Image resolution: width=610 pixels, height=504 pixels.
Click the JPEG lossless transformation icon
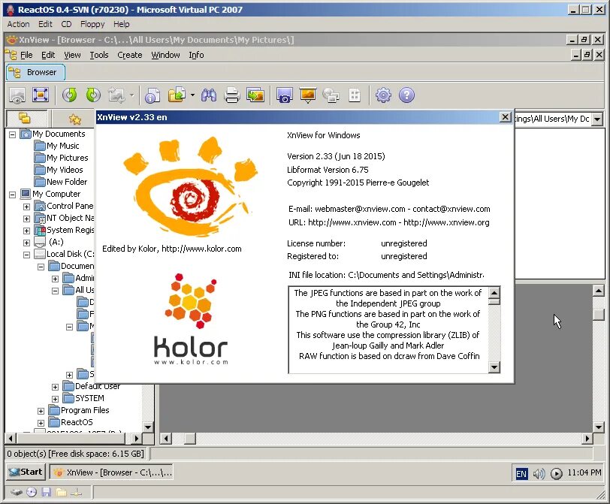[x=117, y=95]
